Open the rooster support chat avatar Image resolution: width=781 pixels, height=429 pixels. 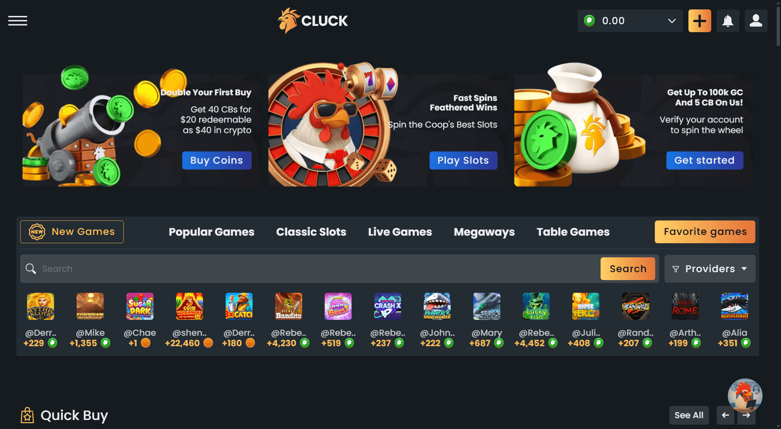click(x=745, y=396)
